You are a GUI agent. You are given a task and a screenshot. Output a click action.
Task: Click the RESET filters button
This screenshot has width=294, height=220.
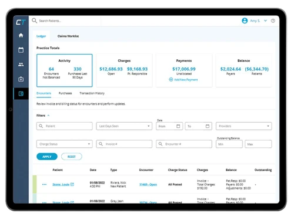click(x=72, y=157)
